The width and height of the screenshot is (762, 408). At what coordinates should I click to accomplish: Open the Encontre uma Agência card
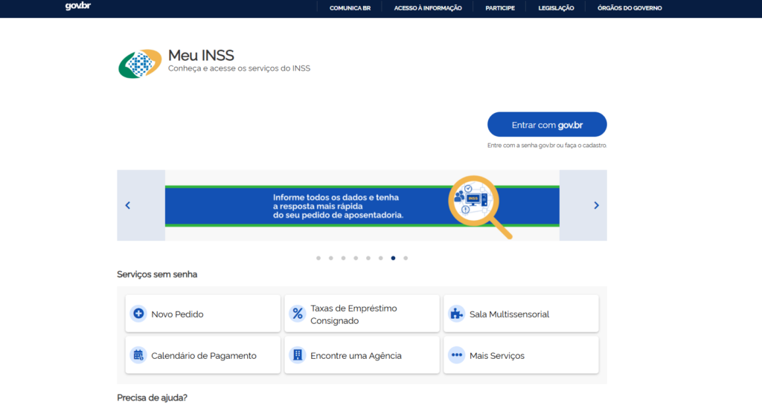(x=362, y=355)
